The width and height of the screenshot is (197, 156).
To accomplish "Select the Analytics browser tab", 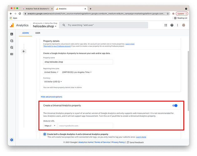I will click(71, 9).
